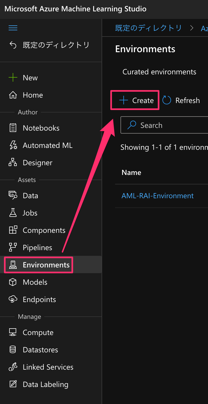Screen dimensions: 208x404
Task: Switch to the Curated environments tab
Action: (159, 72)
